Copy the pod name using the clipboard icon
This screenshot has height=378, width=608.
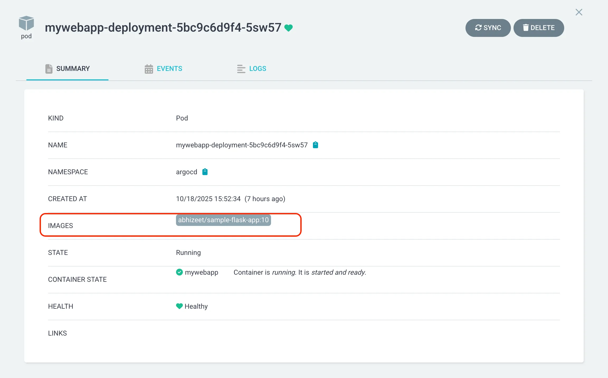point(316,145)
